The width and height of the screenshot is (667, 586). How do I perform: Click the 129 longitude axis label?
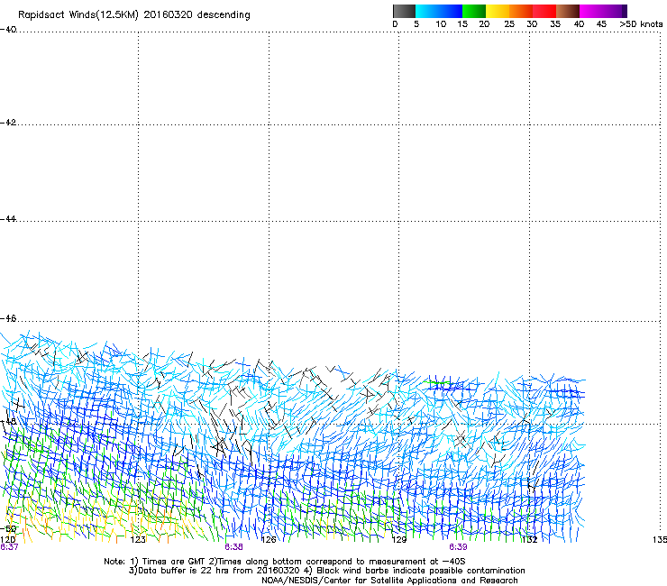click(x=399, y=540)
